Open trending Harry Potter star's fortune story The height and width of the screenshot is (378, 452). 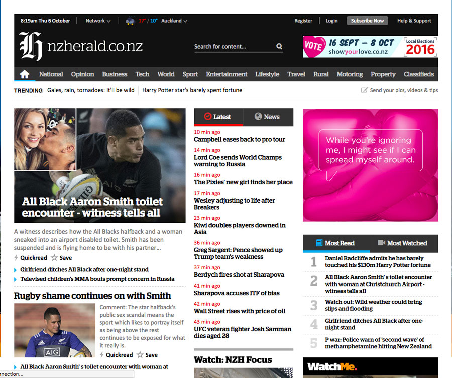tap(192, 90)
